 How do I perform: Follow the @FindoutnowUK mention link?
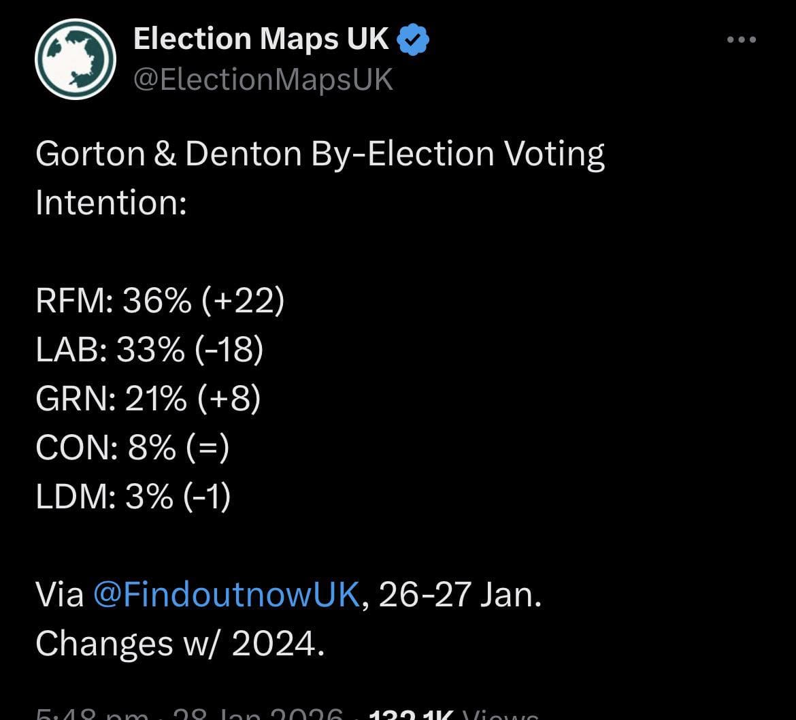point(225,594)
